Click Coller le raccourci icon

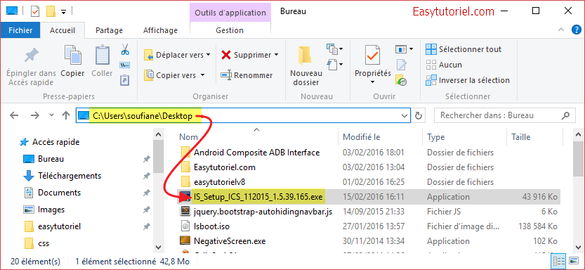click(124, 80)
